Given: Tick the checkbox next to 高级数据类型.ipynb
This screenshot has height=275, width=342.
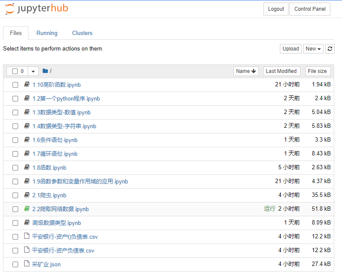Looking at the screenshot, I should tap(15, 223).
